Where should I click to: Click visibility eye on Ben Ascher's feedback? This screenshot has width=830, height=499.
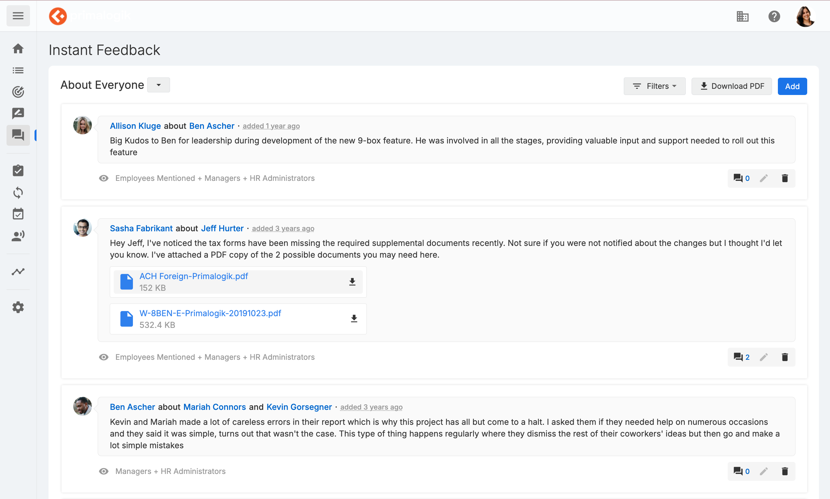tap(104, 471)
